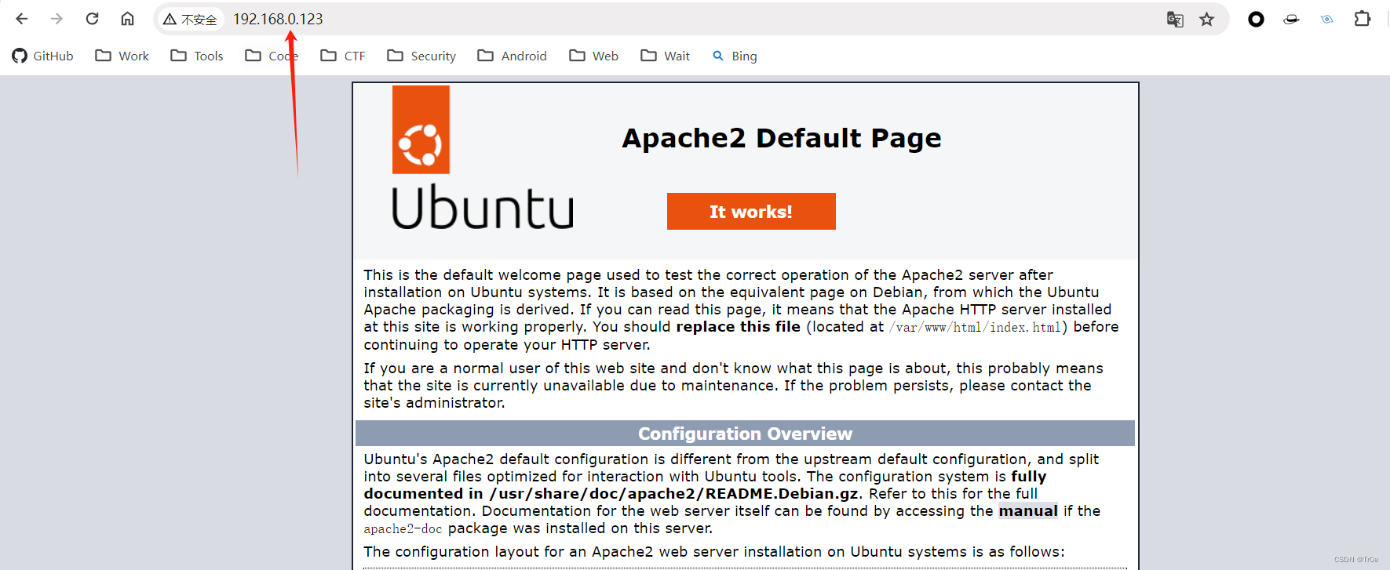Bookmark this page with the star
Image resolution: width=1390 pixels, height=570 pixels.
pos(1207,19)
